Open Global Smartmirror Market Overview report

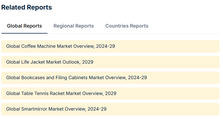[56, 109]
